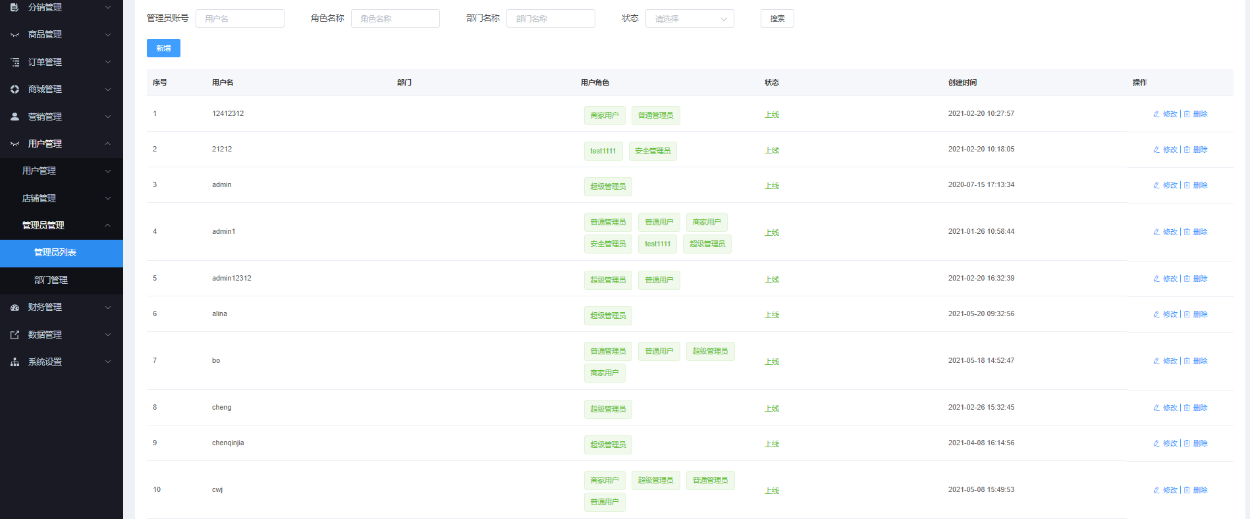Click the 搜索 search button
This screenshot has width=1250, height=519.
(777, 18)
